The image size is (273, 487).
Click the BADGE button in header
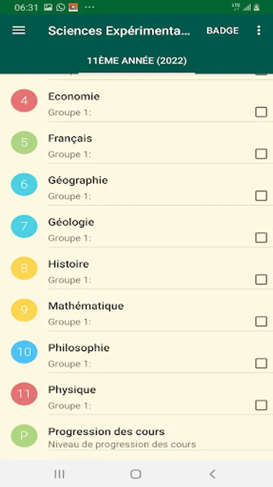pyautogui.click(x=222, y=30)
